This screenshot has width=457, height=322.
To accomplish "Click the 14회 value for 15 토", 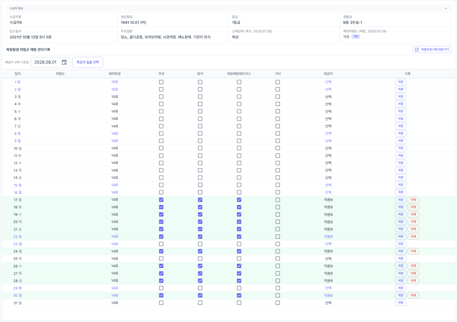I will click(x=115, y=185).
